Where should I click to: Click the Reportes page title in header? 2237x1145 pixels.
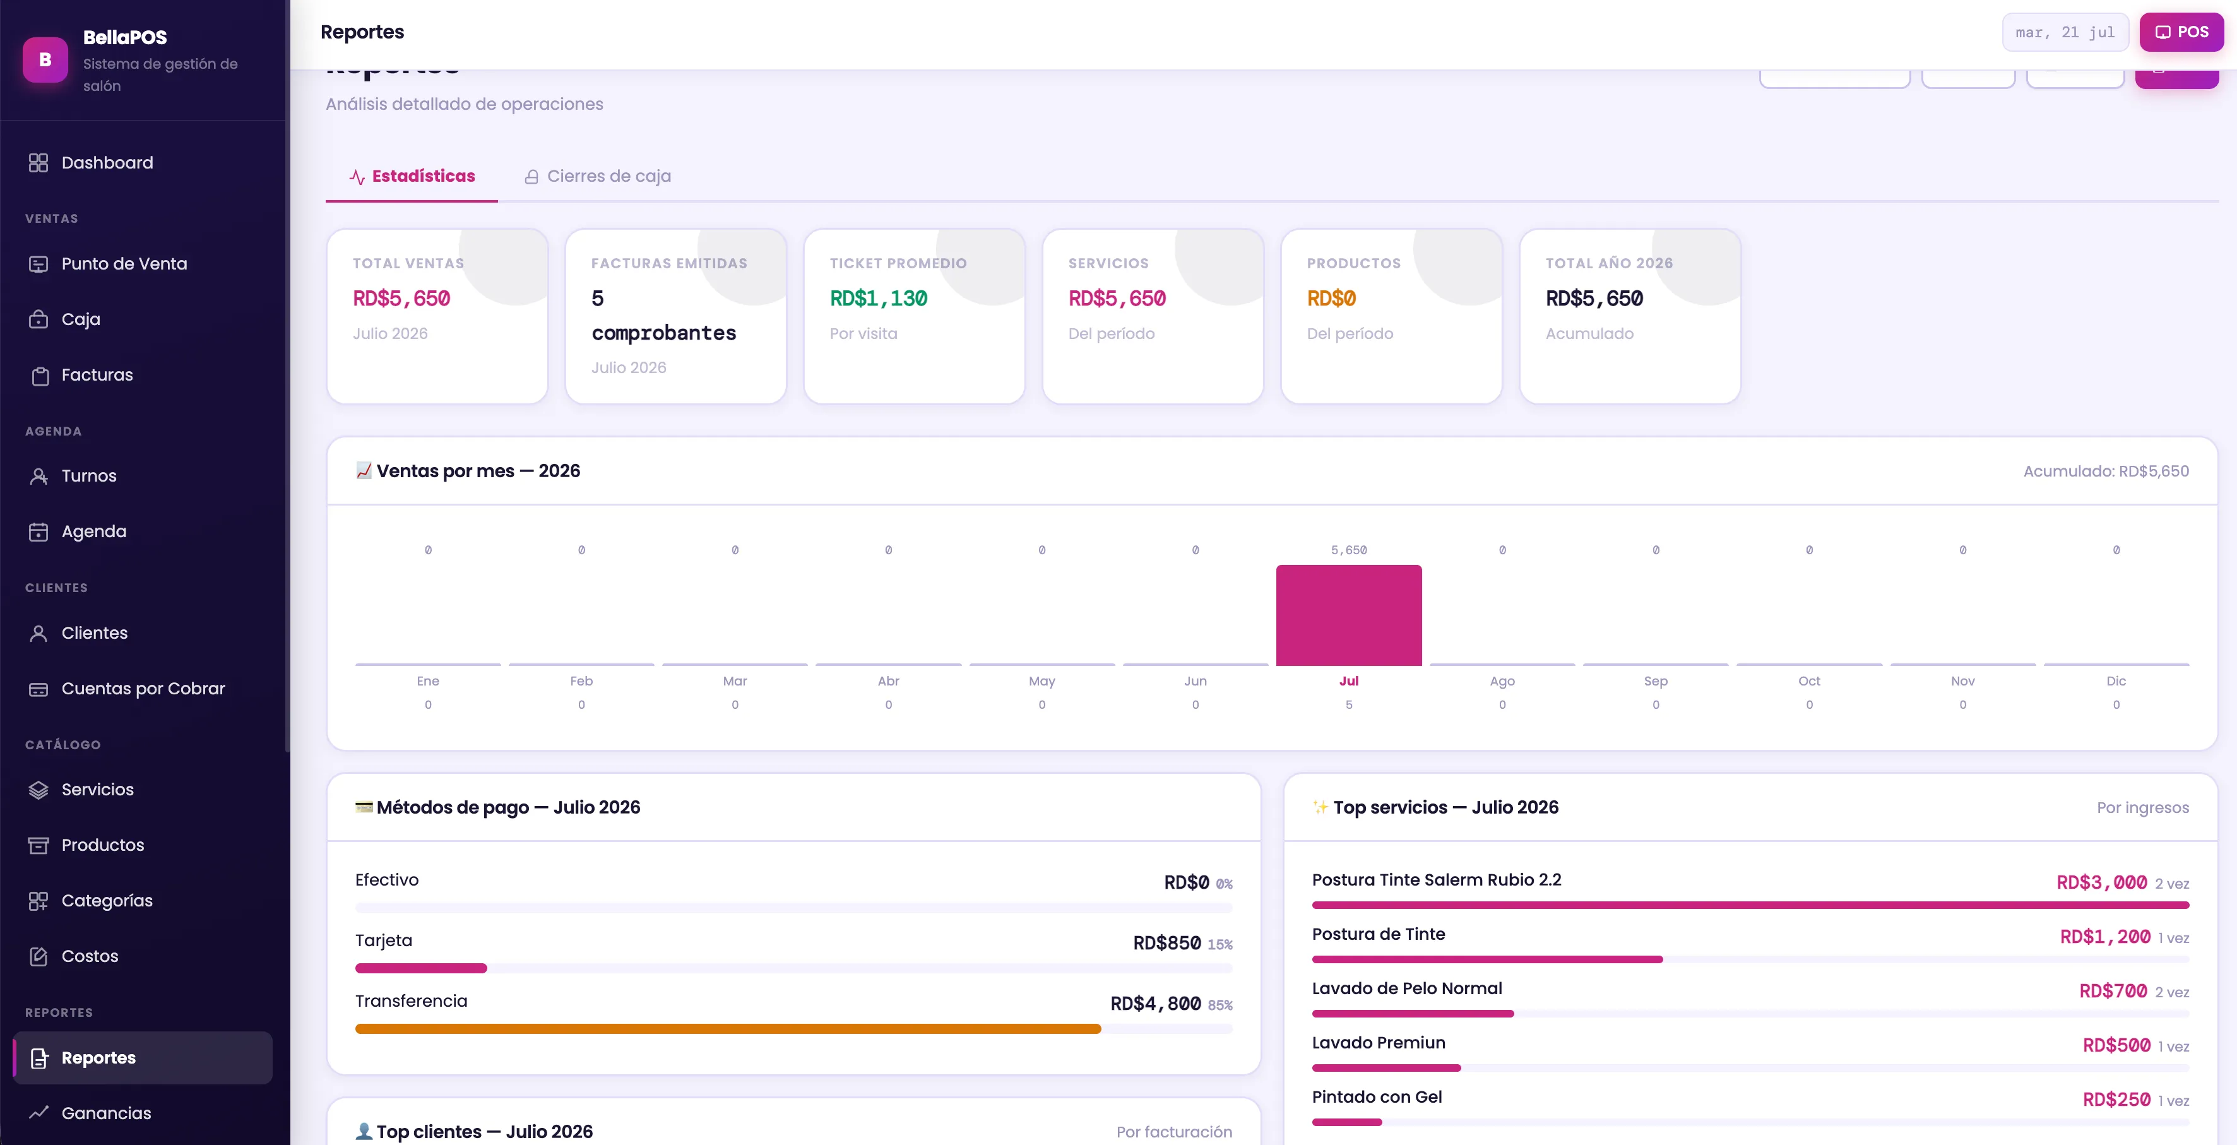coord(362,32)
